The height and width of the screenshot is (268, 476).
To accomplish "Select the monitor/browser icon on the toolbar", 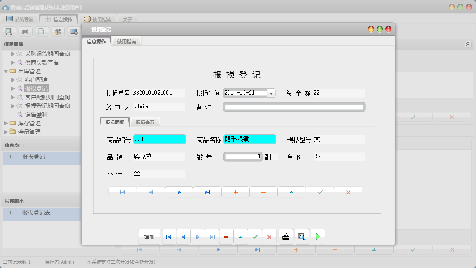I will pyautogui.click(x=74, y=31).
